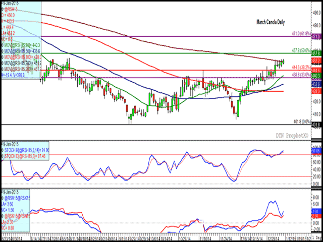Click the 471.0 (61.8%) Fibonacci label
Viewport: 323px width, 242px height.
301,33
